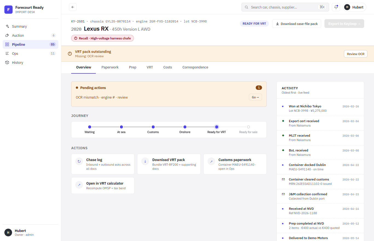Click the VRT pack outstanding warning icon
This screenshot has height=241, width=374.
pos(70,54)
